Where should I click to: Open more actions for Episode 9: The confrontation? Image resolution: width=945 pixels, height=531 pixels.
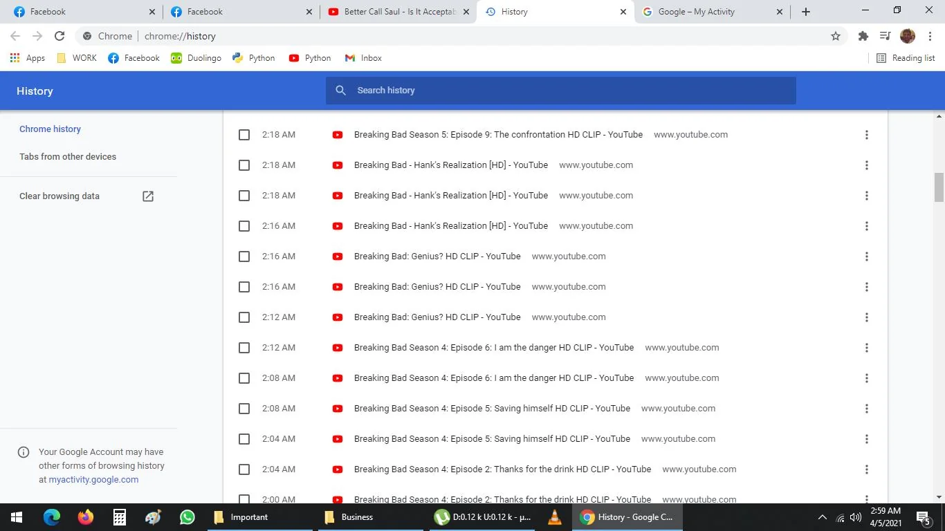(x=866, y=135)
